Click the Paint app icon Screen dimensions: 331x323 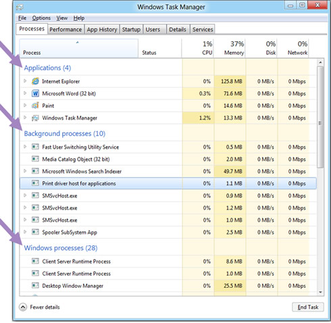(35, 105)
